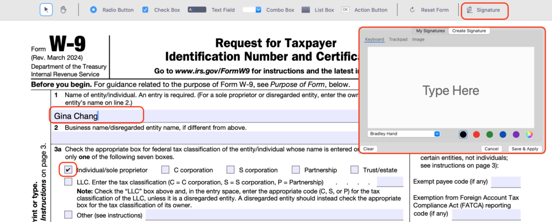Select the arrow pointer tool
Image resolution: width=552 pixels, height=222 pixels.
pyautogui.click(x=46, y=10)
